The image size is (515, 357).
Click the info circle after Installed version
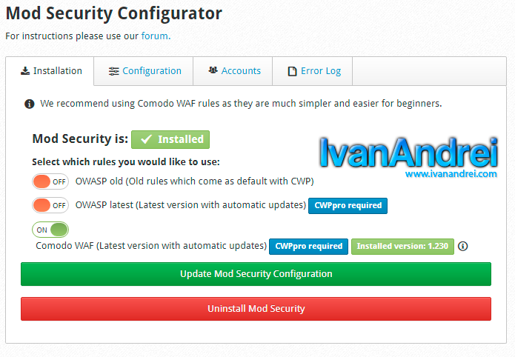[x=463, y=246]
